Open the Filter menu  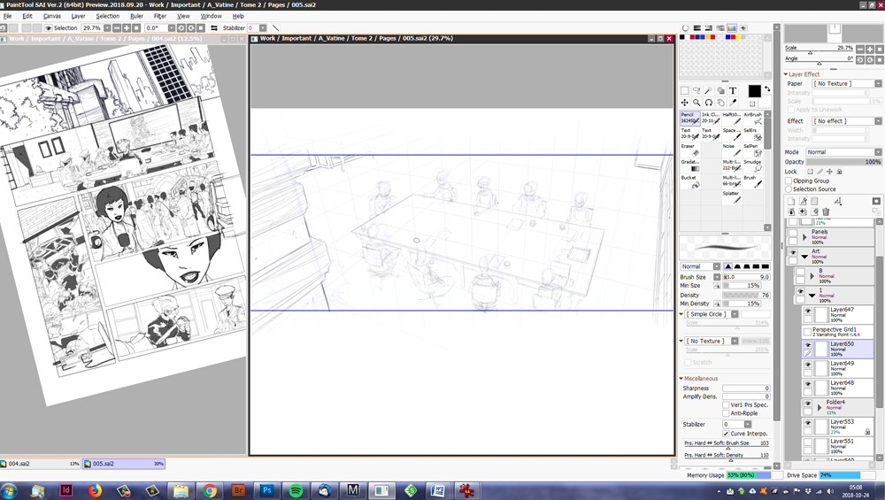point(160,16)
